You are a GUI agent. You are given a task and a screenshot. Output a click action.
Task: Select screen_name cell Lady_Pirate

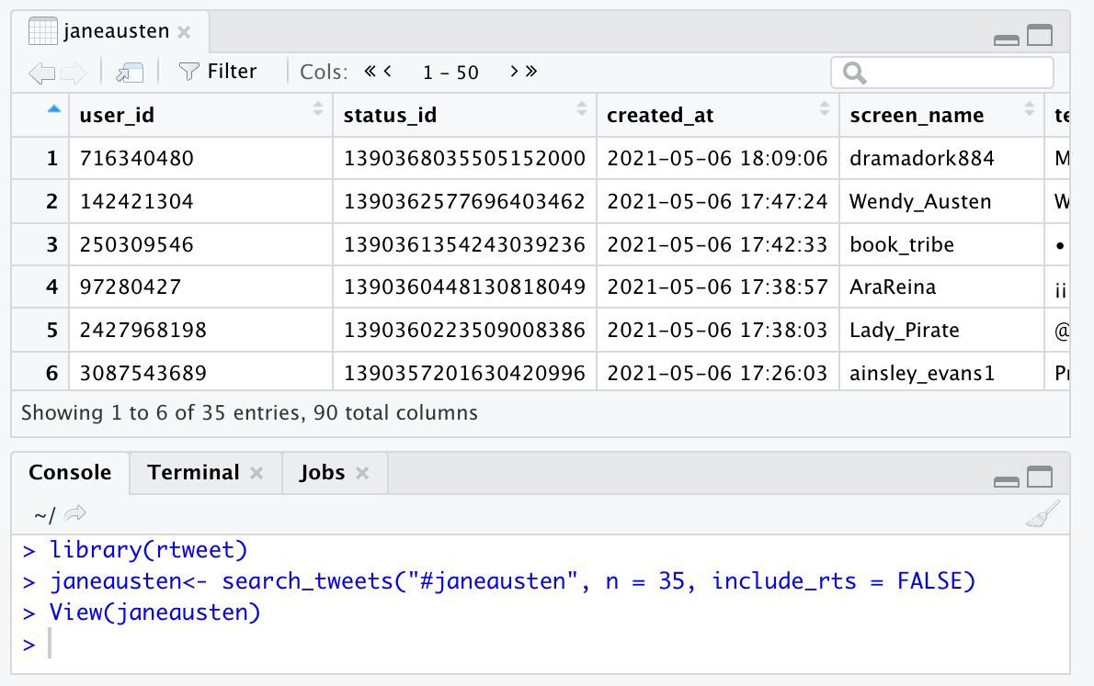coord(942,330)
